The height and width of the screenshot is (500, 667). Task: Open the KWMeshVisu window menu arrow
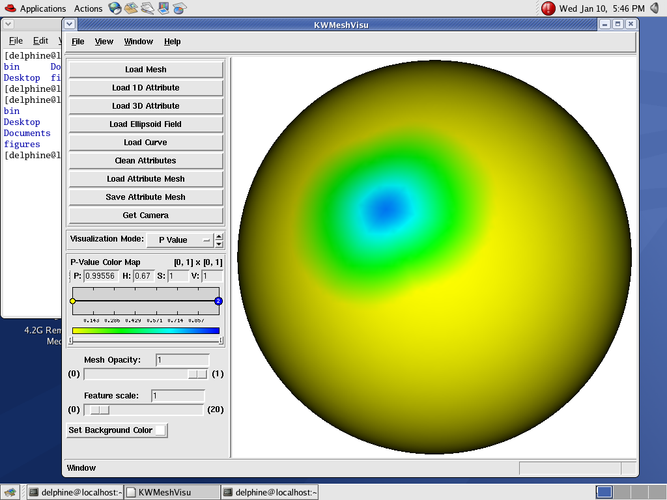70,24
